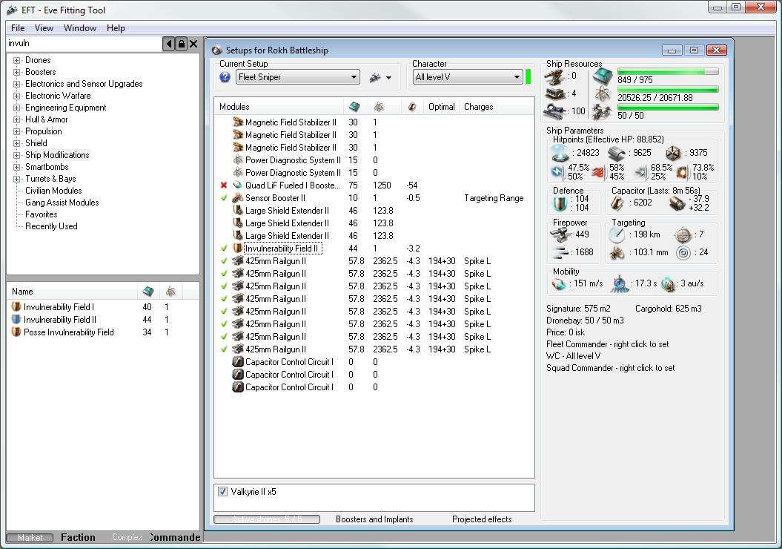Click the launcher hardpoints icon showing 4
The image size is (782, 549).
555,93
